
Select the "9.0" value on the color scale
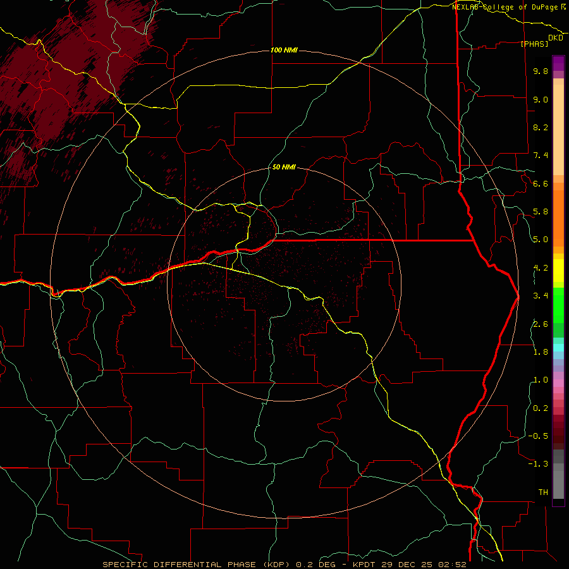pyautogui.click(x=541, y=99)
